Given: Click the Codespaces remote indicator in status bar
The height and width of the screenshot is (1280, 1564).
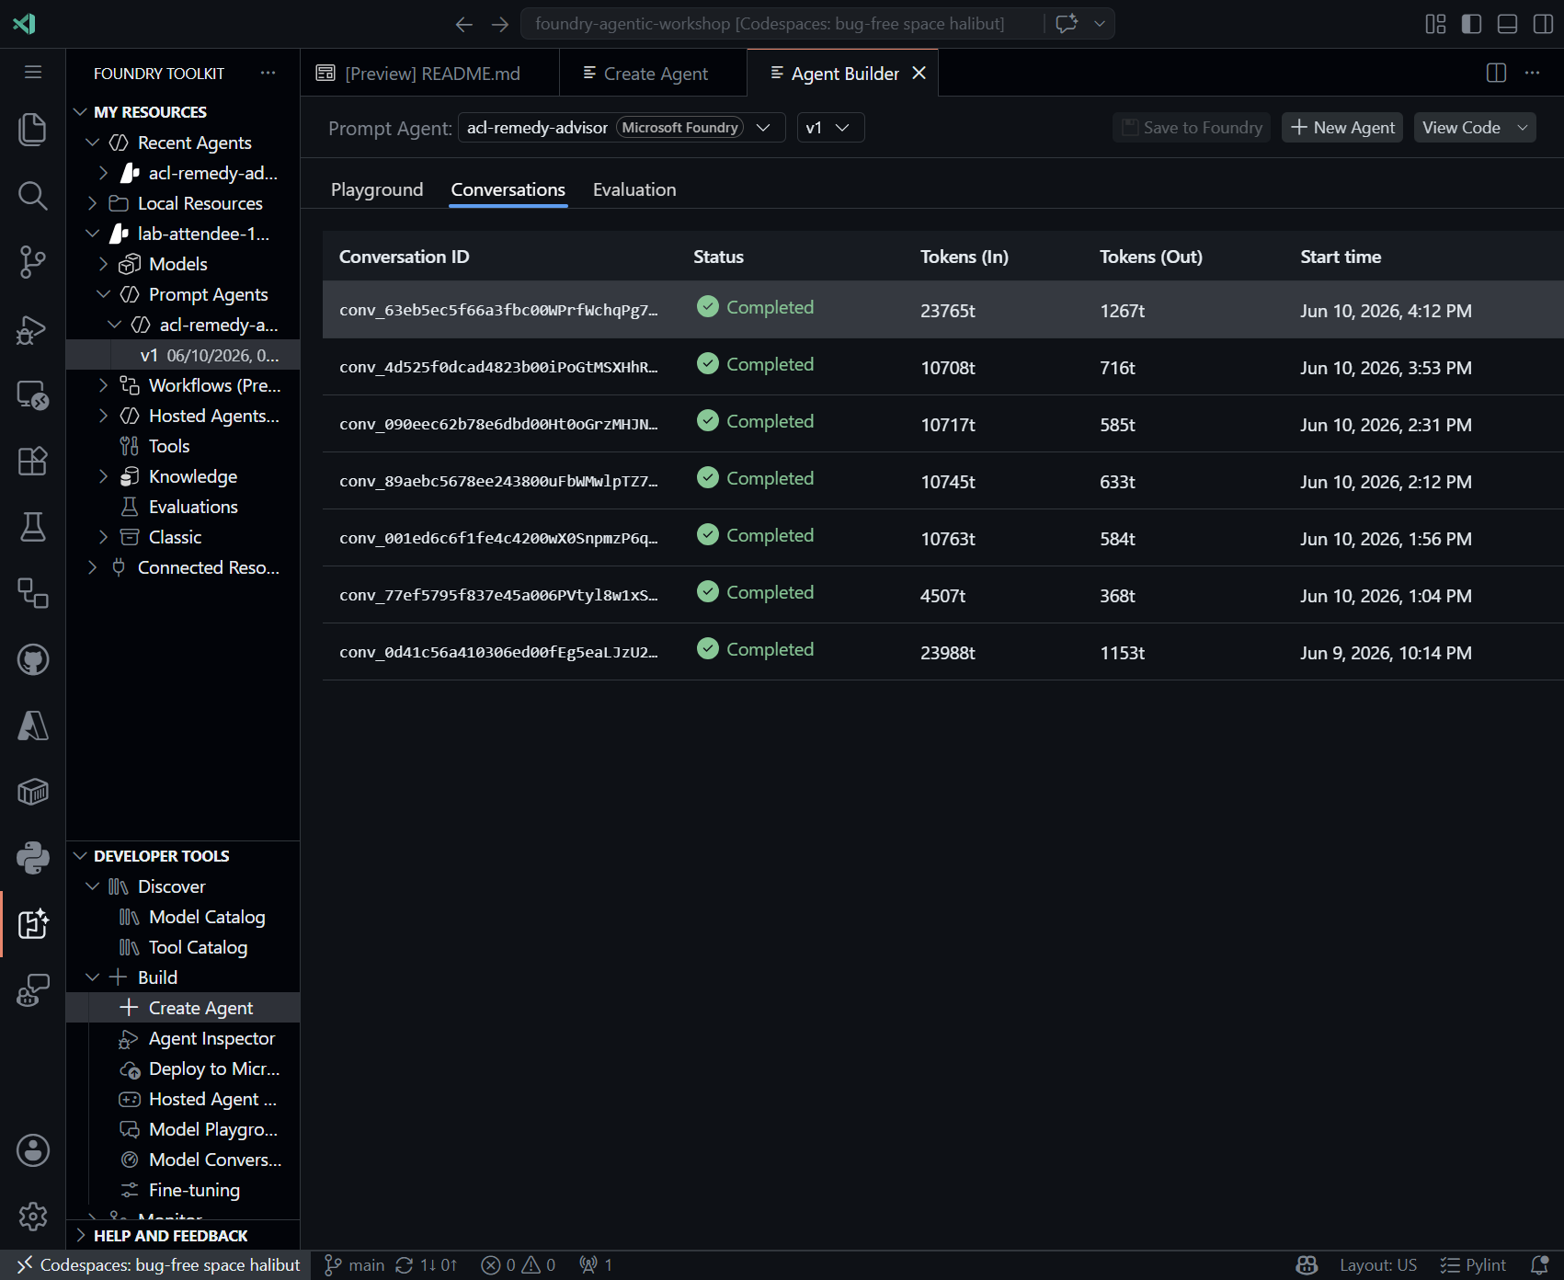Looking at the screenshot, I should [155, 1265].
